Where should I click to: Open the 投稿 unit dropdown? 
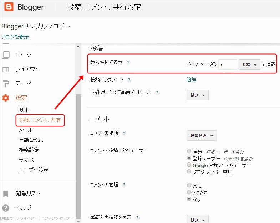pos(249,64)
